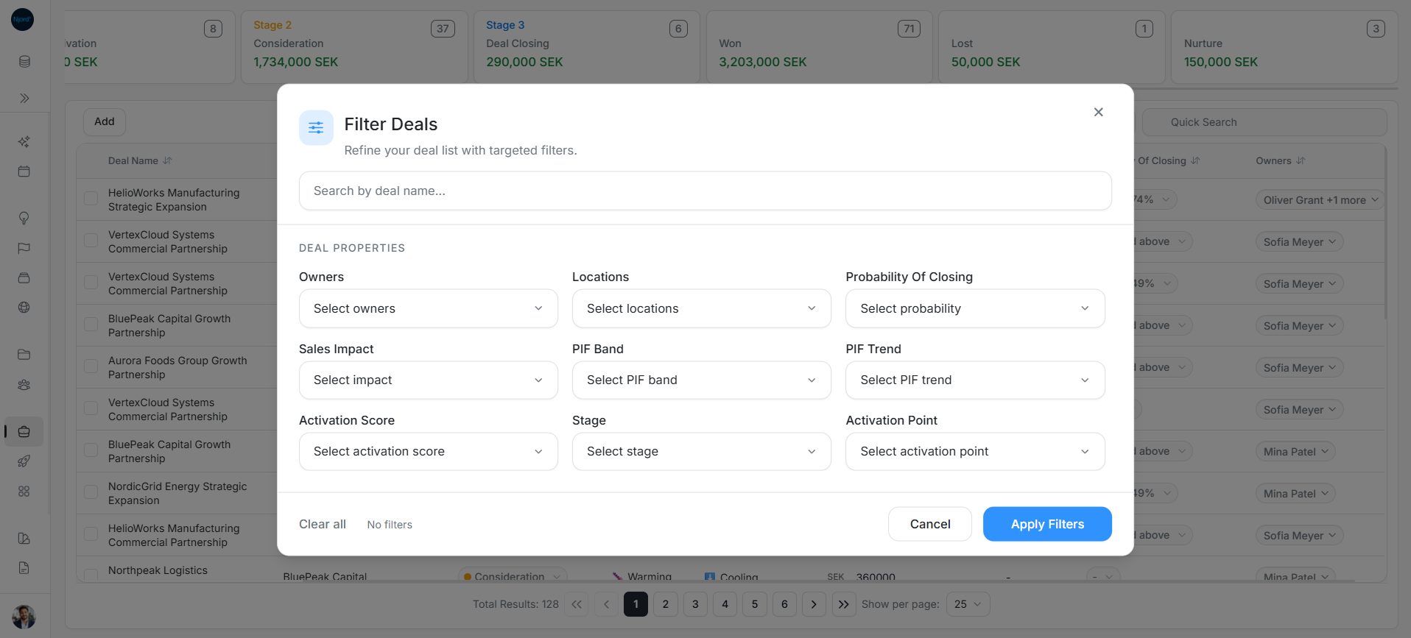Open the document icon in the sidebar
The image size is (1411, 638).
[24, 568]
